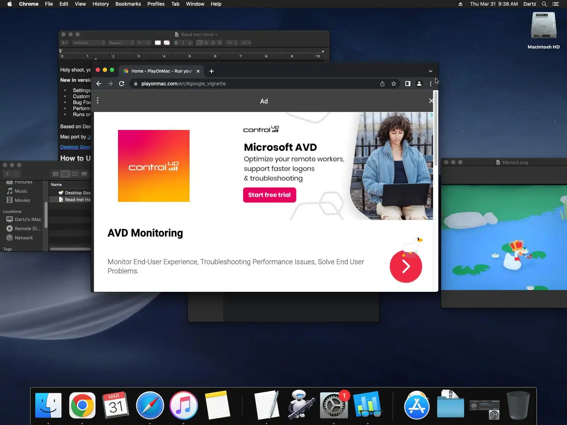Open Finder from the Dock

(x=49, y=405)
